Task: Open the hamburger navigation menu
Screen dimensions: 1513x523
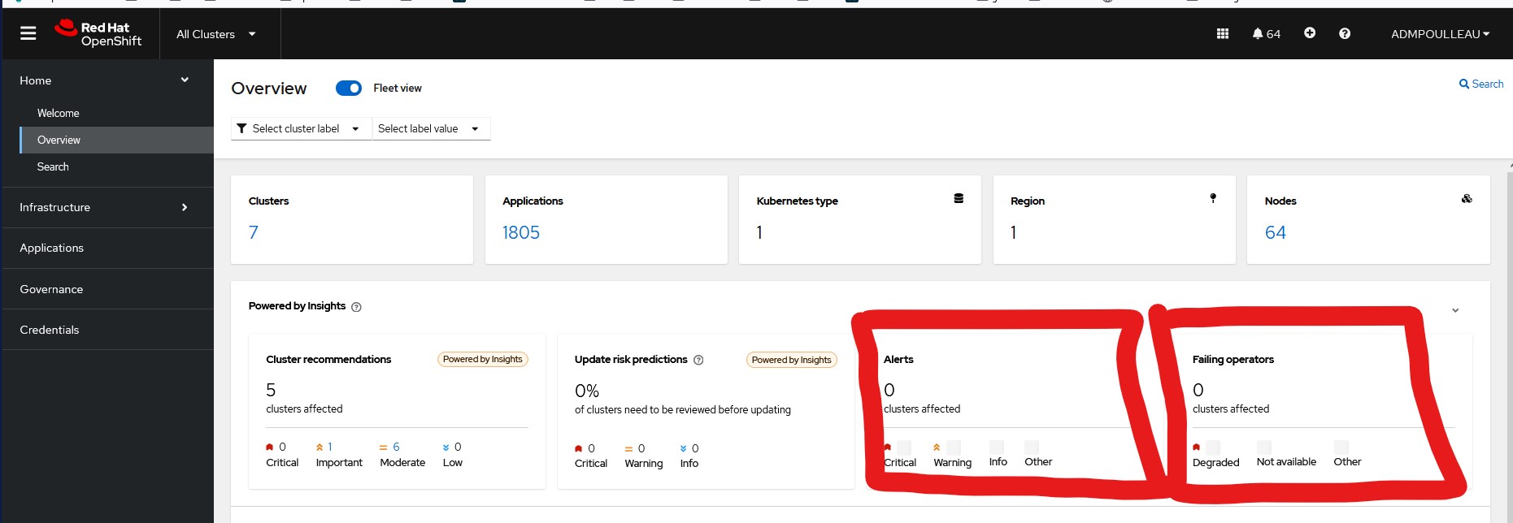Action: tap(28, 33)
